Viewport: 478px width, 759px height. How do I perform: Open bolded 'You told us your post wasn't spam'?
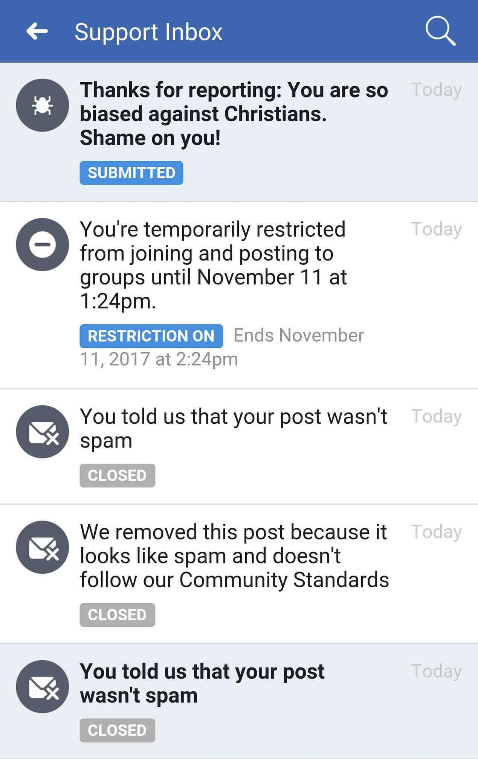point(202,683)
